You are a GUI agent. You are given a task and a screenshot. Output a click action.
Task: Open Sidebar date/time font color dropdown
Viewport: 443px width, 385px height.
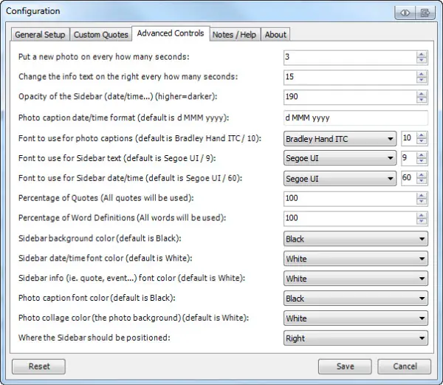click(356, 259)
